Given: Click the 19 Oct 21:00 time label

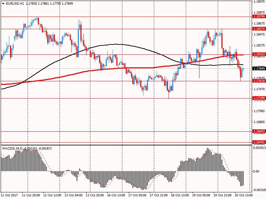Looking at the screenshot, I should click(x=222, y=195).
